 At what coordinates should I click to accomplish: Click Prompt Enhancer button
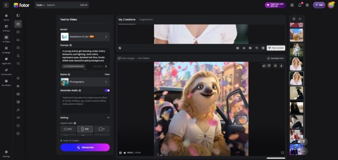coord(74,67)
